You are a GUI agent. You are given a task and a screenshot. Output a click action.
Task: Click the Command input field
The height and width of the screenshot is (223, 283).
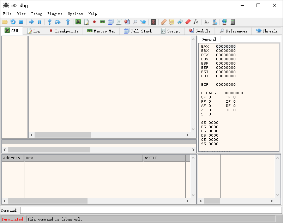[x=151, y=210]
